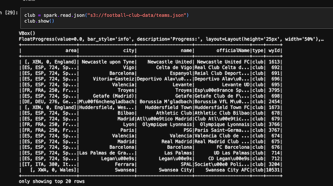
Task: Click 'CD Legan\u00e9s' official name cell
Action: (x=229, y=159)
